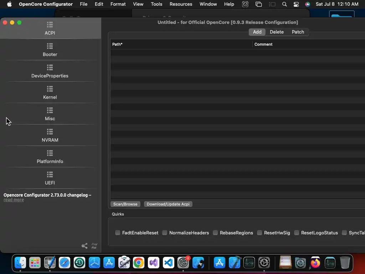Image resolution: width=365 pixels, height=274 pixels.
Task: Open the ACPI section in sidebar
Action: (x=50, y=28)
